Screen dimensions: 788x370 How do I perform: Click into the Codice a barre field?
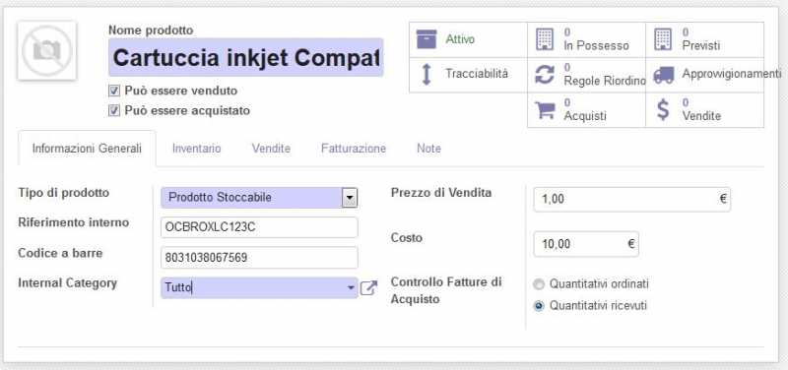click(x=259, y=258)
